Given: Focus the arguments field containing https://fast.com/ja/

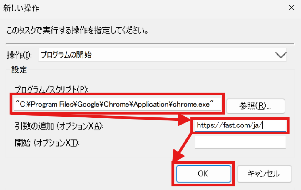Looking at the screenshot, I should [240, 125].
